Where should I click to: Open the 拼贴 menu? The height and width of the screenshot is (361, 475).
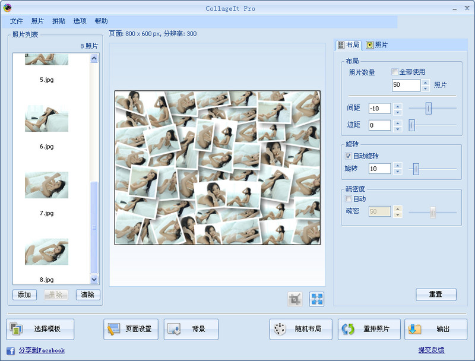point(59,21)
